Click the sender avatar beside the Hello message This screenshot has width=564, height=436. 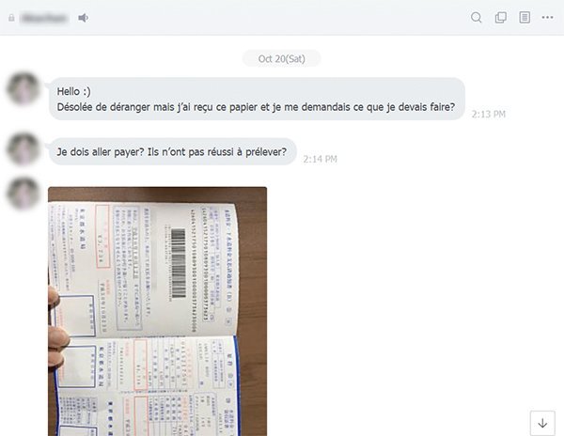pos(23,88)
